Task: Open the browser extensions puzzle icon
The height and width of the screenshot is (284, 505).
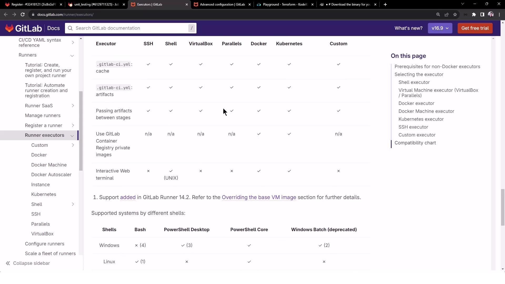Action: pyautogui.click(x=474, y=14)
